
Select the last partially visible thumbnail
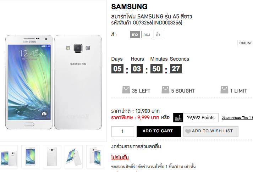click(x=95, y=156)
